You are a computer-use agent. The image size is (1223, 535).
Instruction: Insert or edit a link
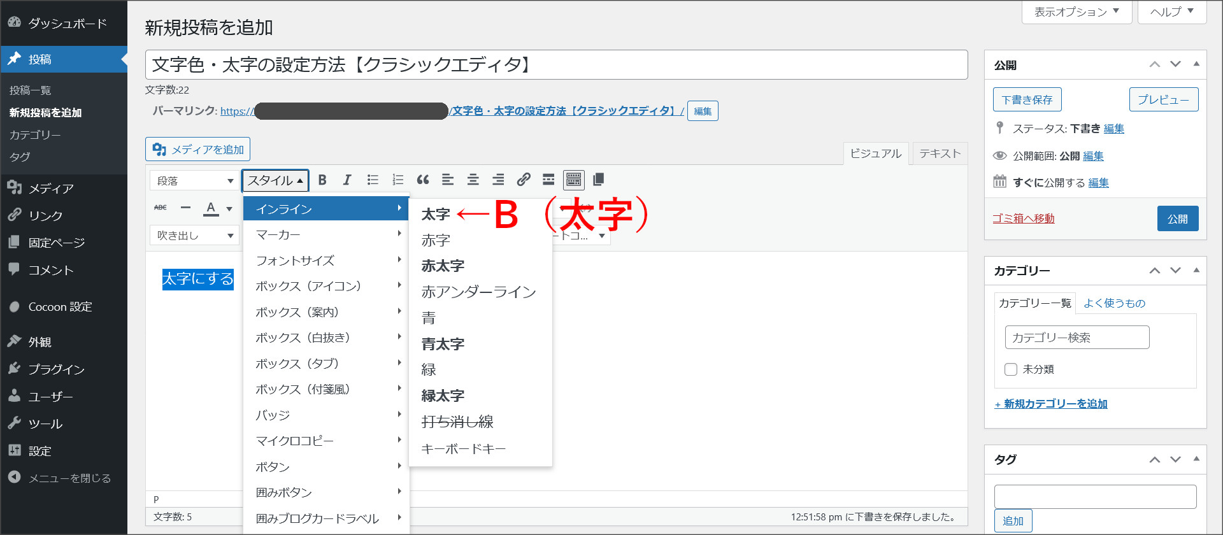pyautogui.click(x=524, y=180)
